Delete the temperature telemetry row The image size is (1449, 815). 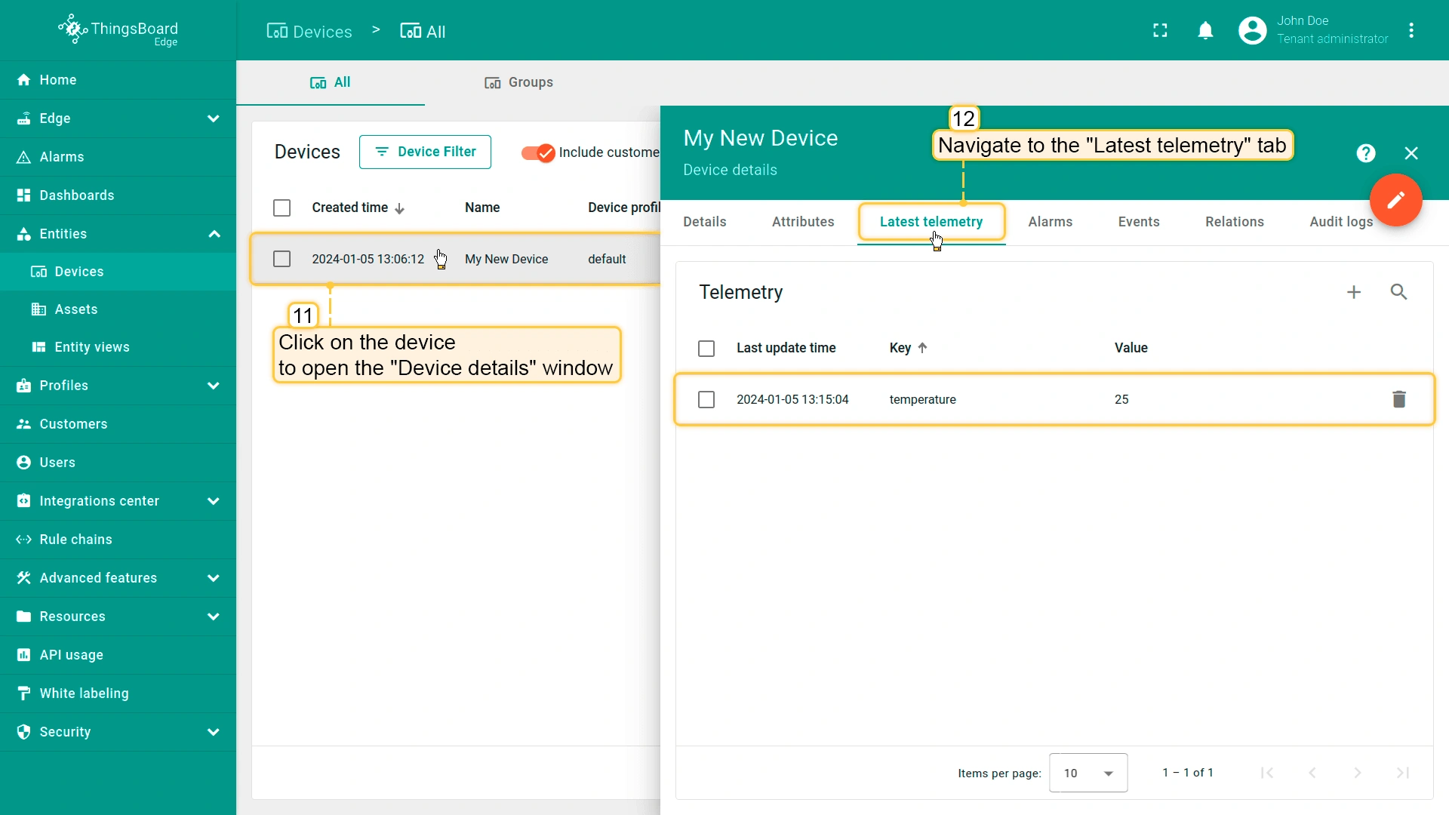(x=1398, y=399)
